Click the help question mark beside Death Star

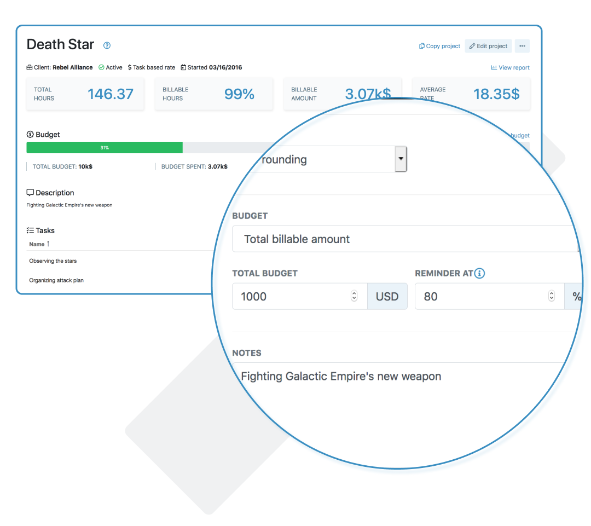tap(107, 45)
